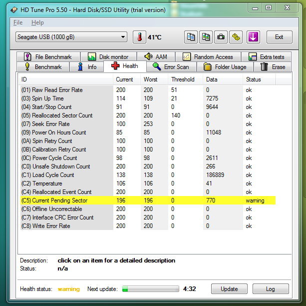The image size is (306, 306).
Task: Click the Data column header
Action: pos(223,79)
